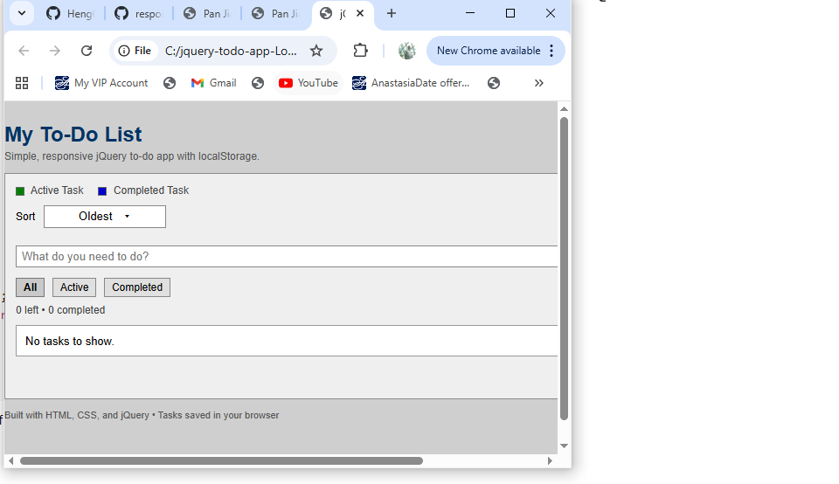Click the '0 left • 0 completed' text
This screenshot has height=484, width=839.
[60, 310]
